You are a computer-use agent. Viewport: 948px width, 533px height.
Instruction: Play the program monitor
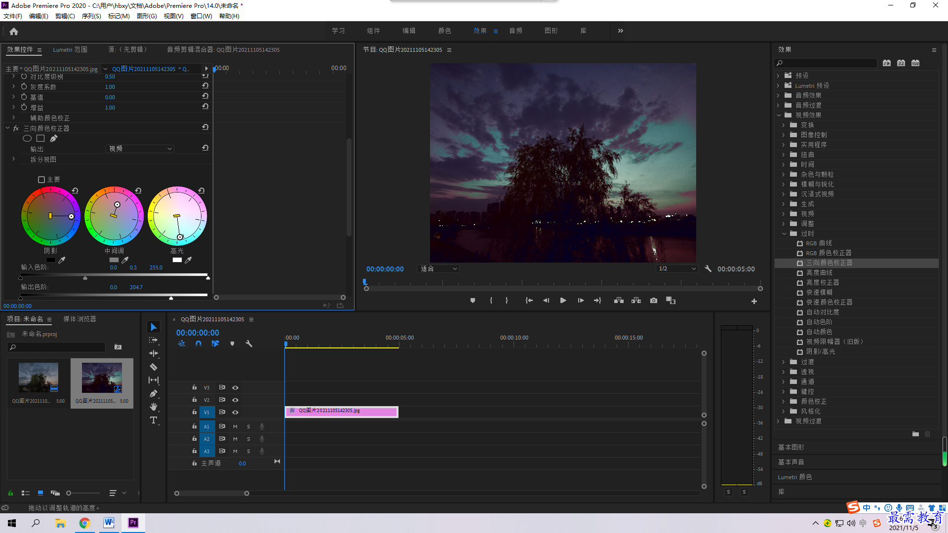click(x=563, y=301)
